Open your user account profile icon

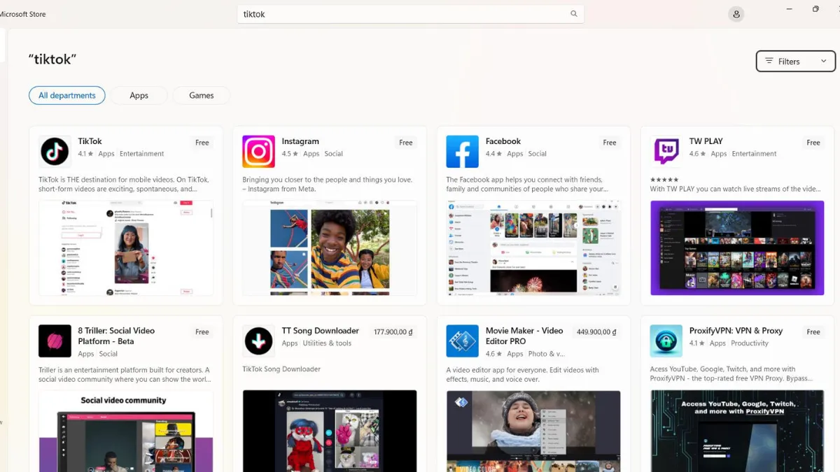tap(736, 14)
